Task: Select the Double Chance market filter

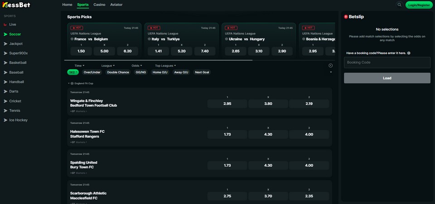Action: pos(118,72)
